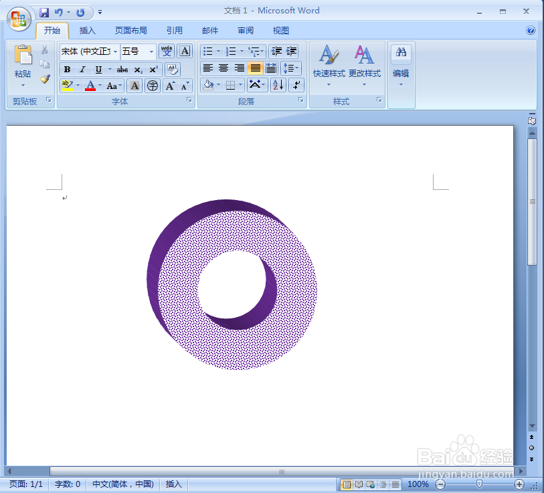Select the purple 3D ring shape
Image resolution: width=544 pixels, height=493 pixels.
click(232, 284)
